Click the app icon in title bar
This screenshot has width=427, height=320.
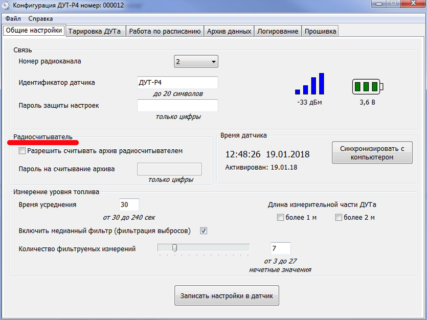pyautogui.click(x=6, y=6)
